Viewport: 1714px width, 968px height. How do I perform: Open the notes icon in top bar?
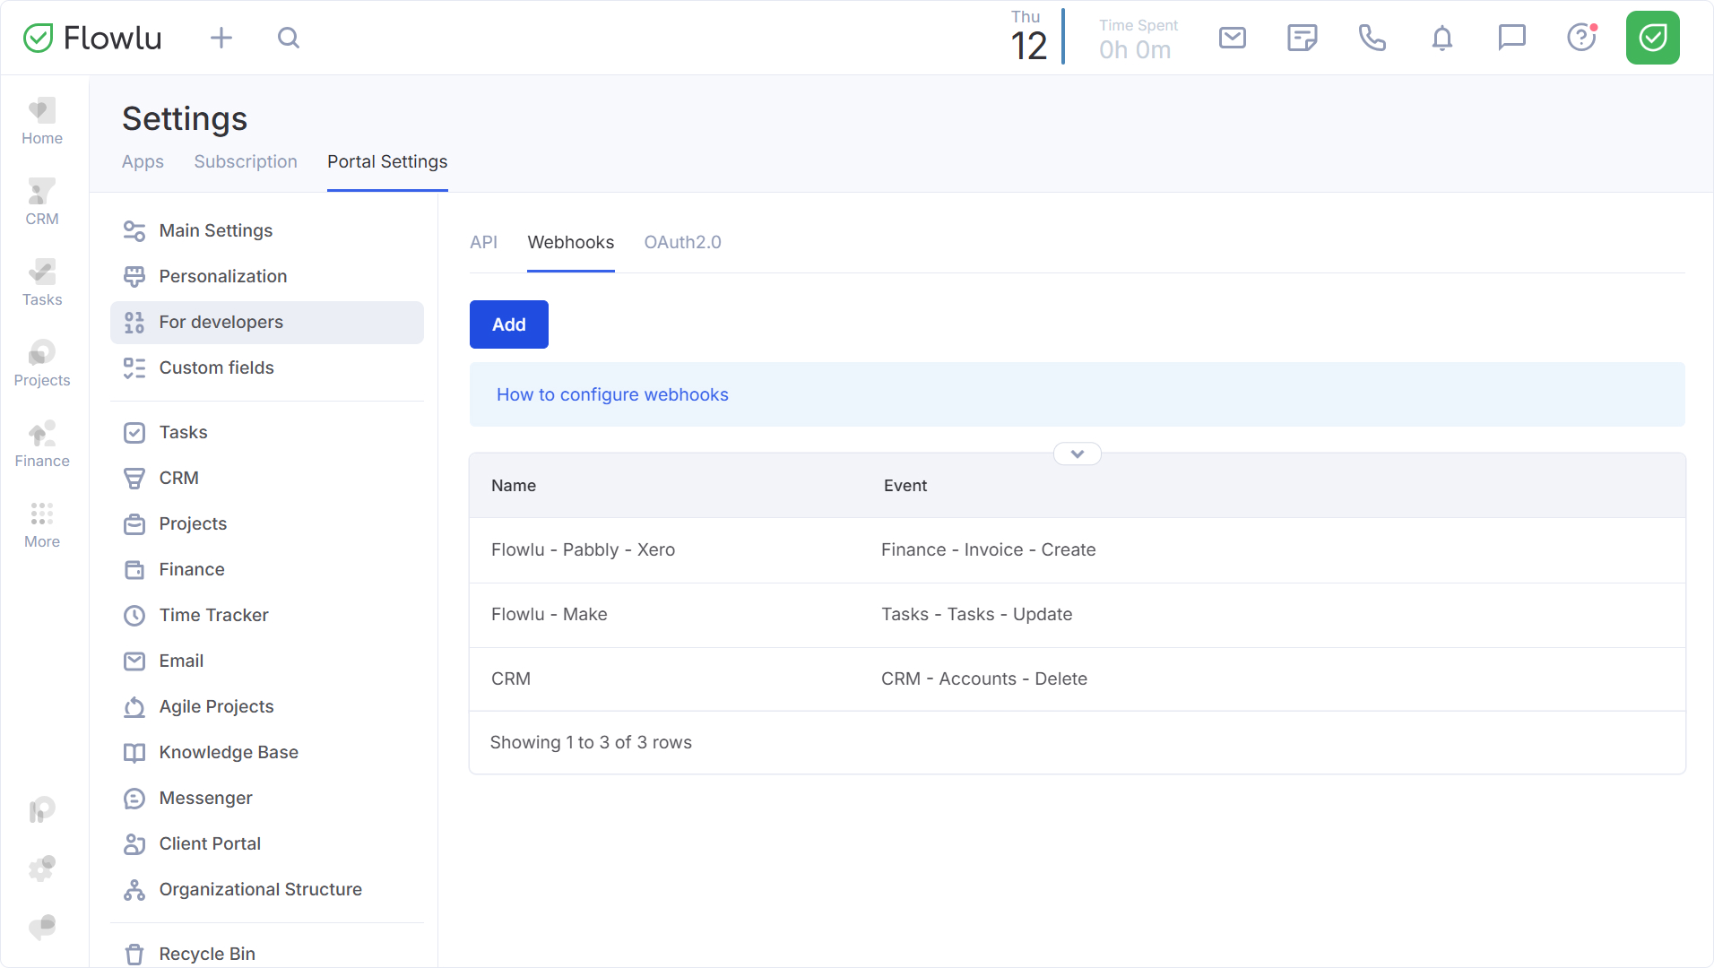[x=1302, y=38]
